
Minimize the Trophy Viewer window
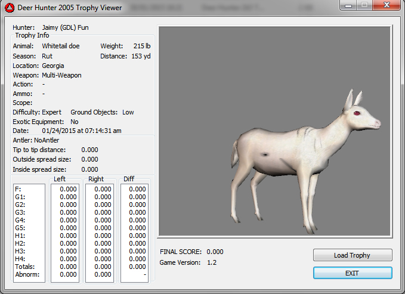click(x=350, y=5)
